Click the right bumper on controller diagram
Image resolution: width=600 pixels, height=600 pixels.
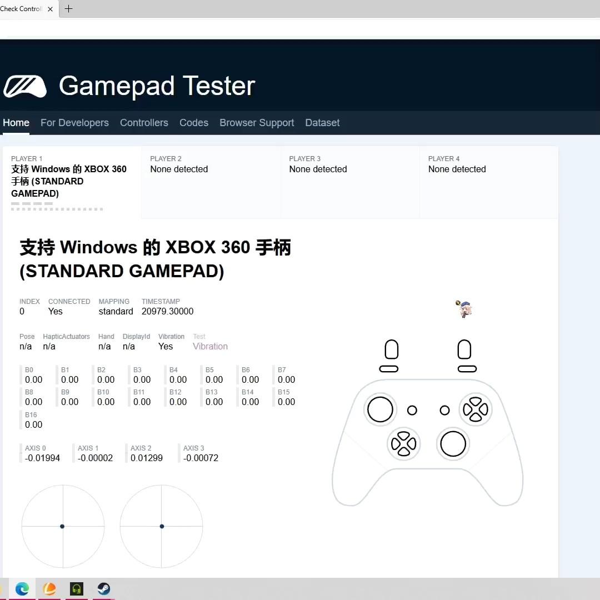pos(467,369)
